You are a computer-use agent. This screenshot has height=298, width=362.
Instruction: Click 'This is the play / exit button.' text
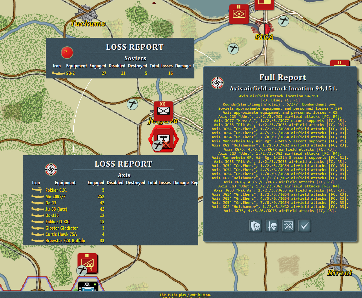[x=185, y=295]
